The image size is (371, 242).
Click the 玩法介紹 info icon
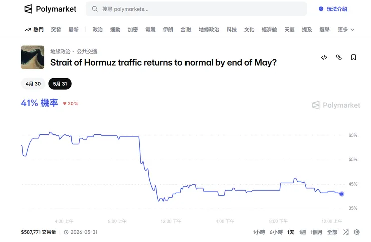click(321, 9)
